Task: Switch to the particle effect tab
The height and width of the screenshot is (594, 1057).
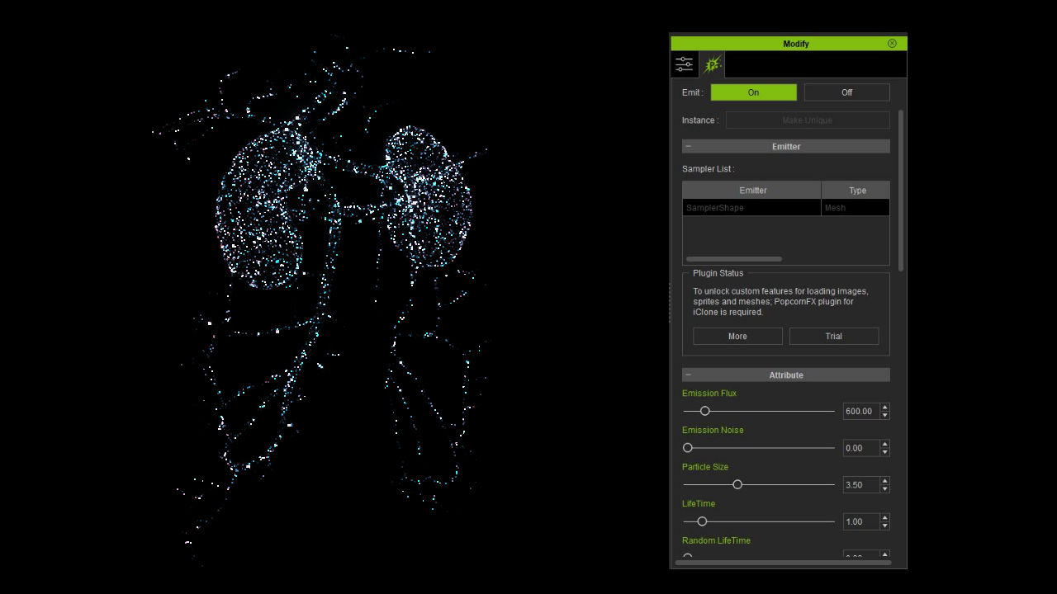Action: 712,64
